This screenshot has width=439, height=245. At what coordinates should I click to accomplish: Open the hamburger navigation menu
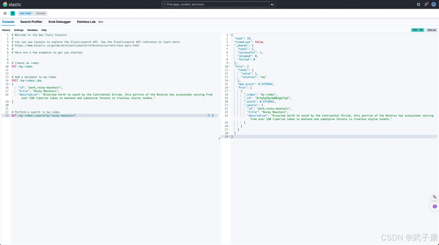pos(5,13)
